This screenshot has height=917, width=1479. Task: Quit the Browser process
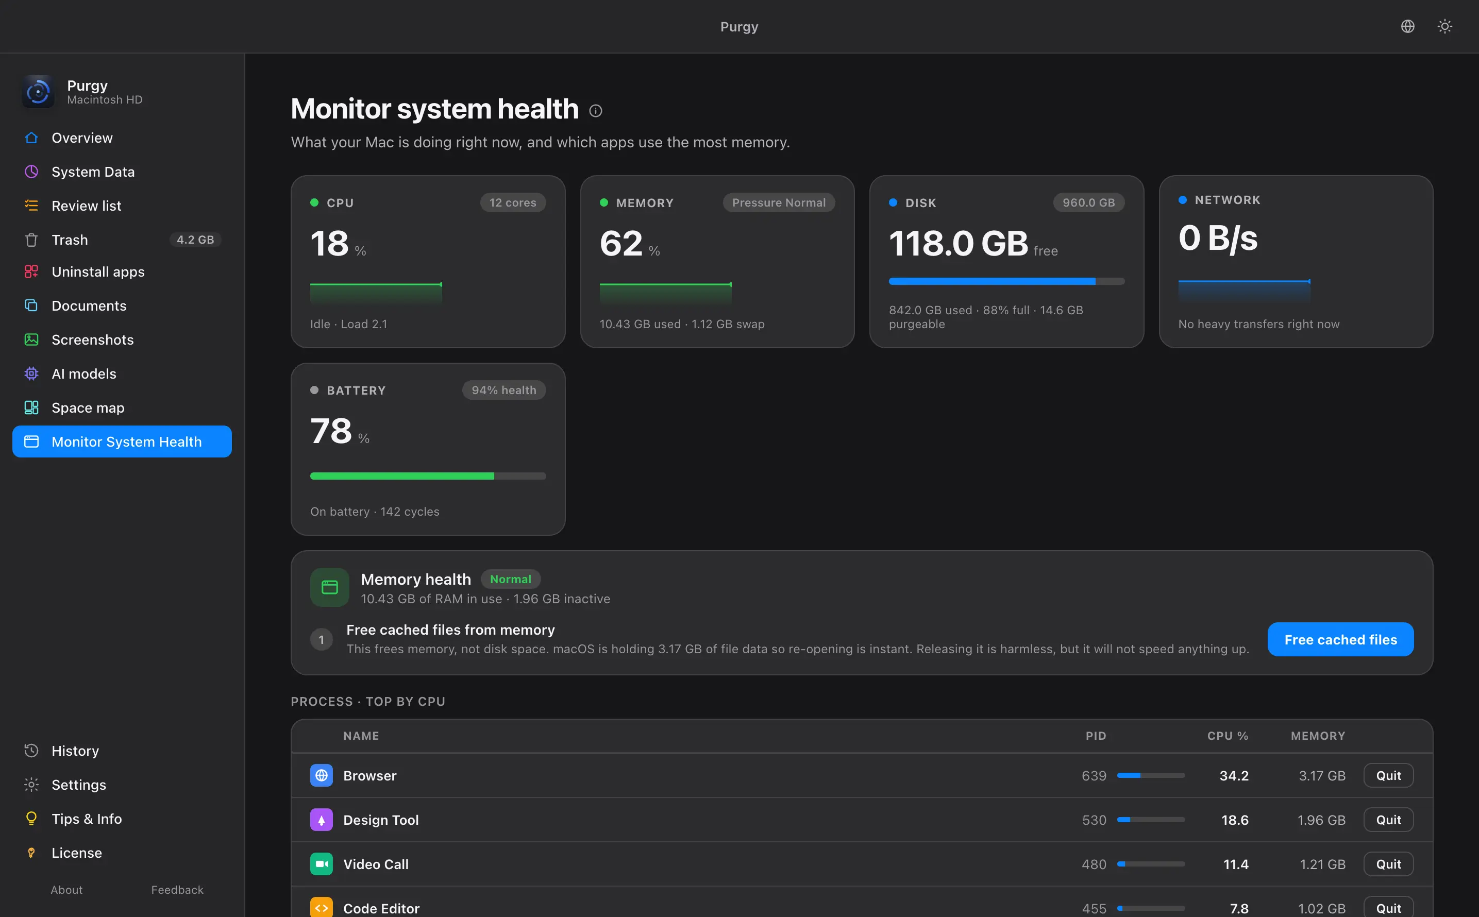click(1389, 775)
